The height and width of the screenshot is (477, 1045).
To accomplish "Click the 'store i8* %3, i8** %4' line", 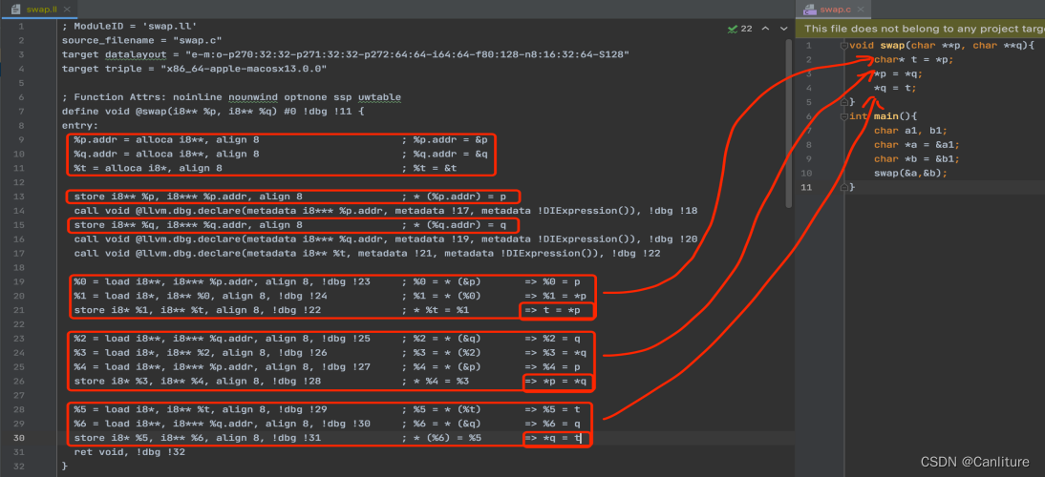I will [198, 381].
